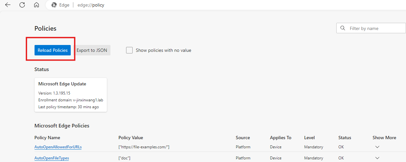Click the edge://policy address bar

(91, 5)
